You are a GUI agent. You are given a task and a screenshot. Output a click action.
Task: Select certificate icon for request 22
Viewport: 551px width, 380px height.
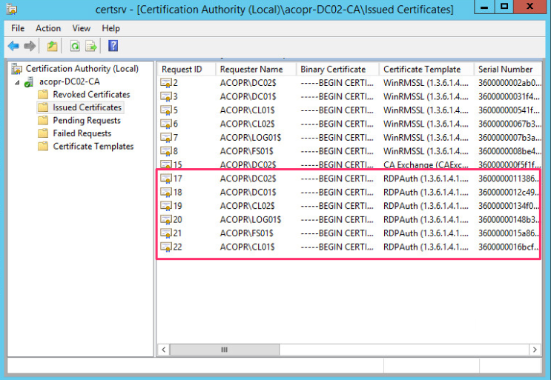point(166,247)
